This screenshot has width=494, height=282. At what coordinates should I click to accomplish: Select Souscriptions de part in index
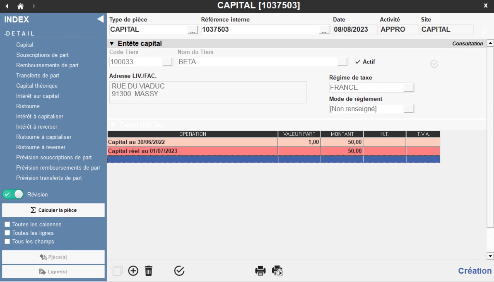(x=42, y=55)
